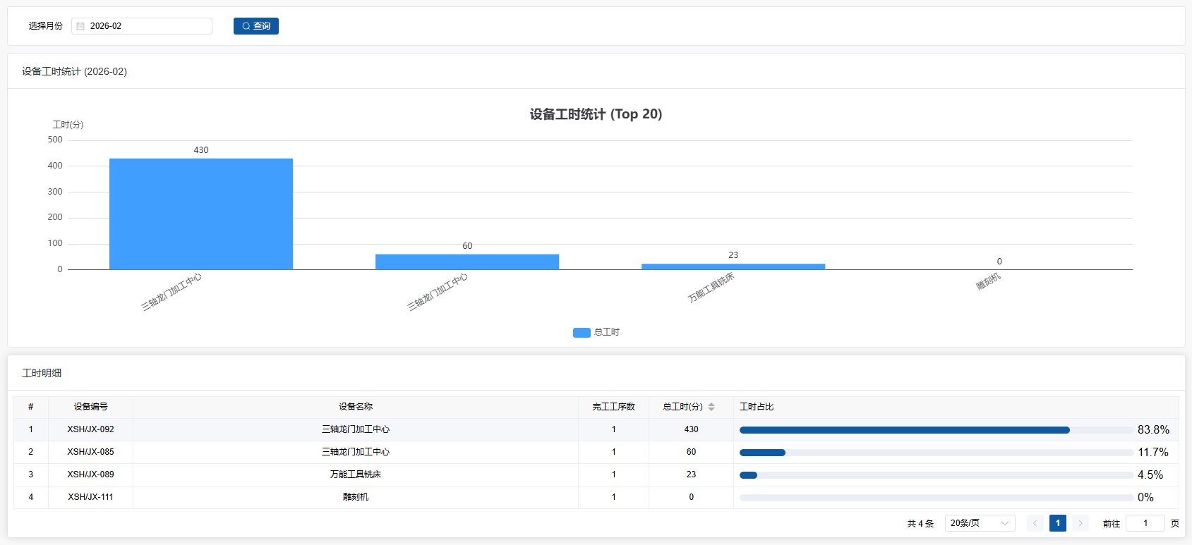Click the 万能工具铣床 bar with value 23
Screen dimensions: 1192x545
click(x=733, y=267)
